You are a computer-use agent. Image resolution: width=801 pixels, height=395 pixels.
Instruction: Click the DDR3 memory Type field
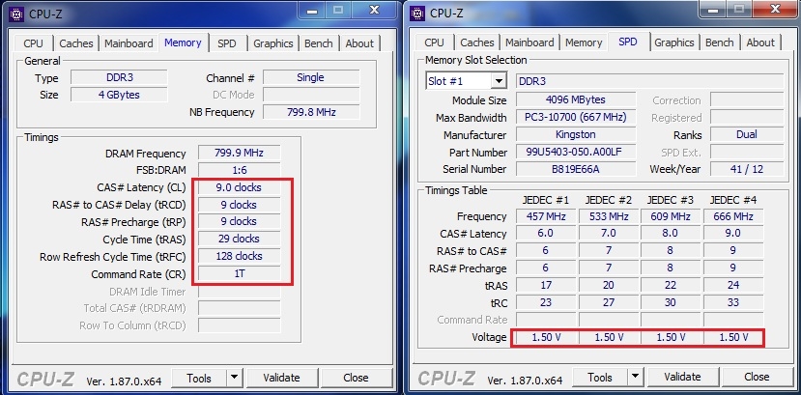point(119,77)
